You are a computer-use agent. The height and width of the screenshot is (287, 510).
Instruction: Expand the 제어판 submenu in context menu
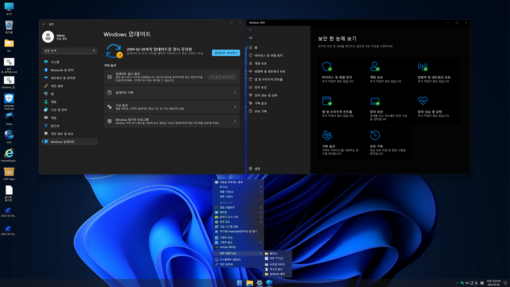[238, 212]
